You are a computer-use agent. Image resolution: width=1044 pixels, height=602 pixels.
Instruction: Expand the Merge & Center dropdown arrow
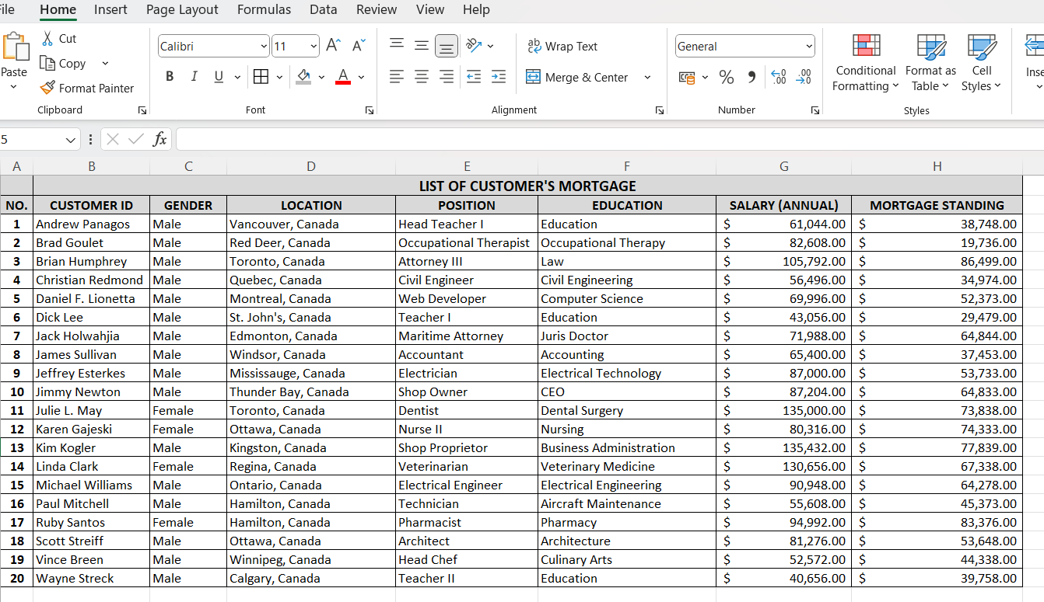(x=647, y=77)
